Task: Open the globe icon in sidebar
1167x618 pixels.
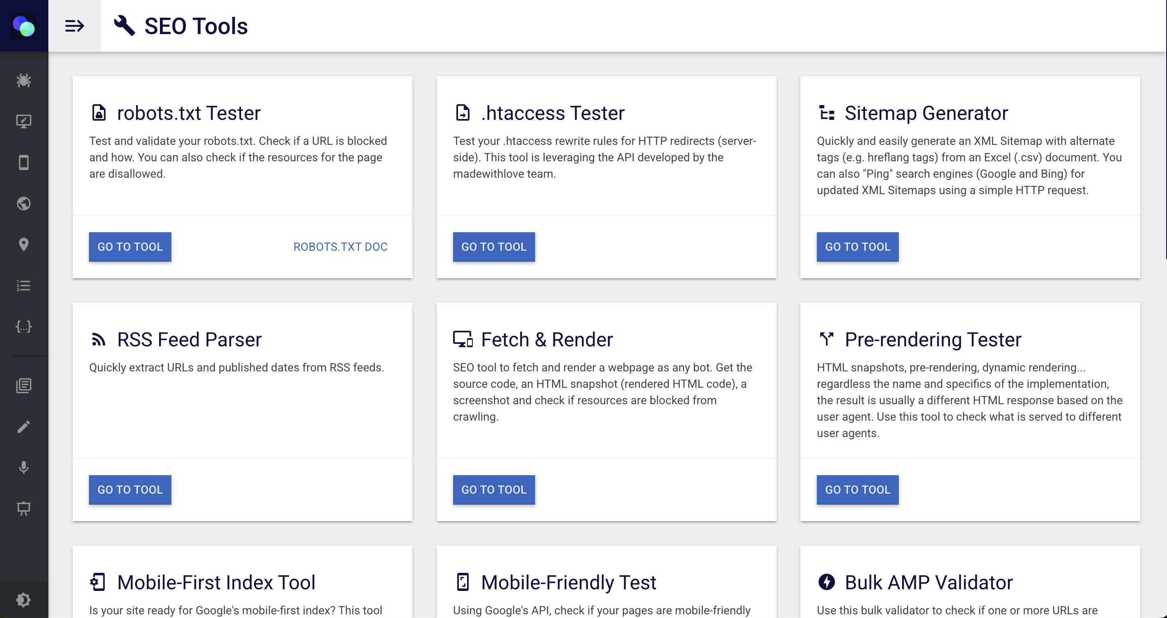Action: (23, 204)
